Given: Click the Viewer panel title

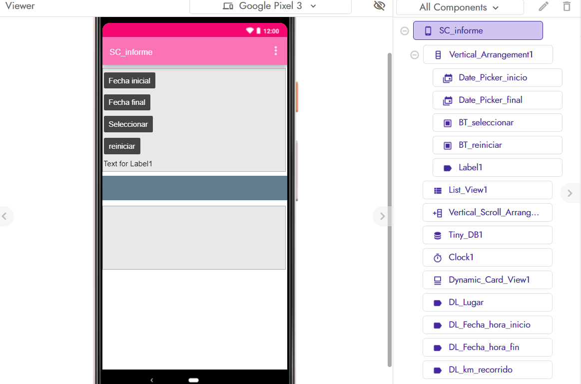Looking at the screenshot, I should point(20,6).
